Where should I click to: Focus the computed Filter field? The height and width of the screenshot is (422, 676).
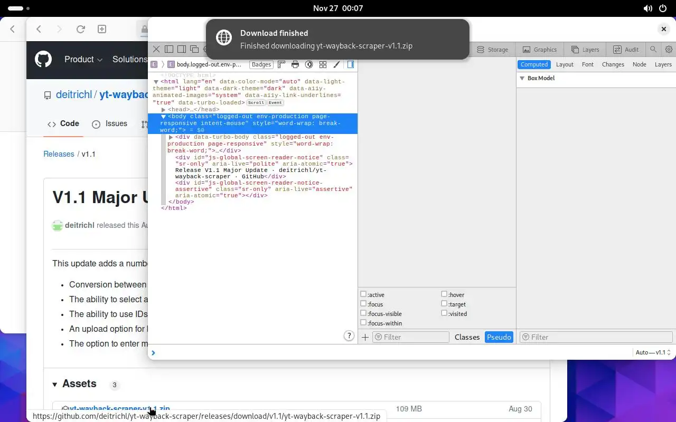pos(596,337)
